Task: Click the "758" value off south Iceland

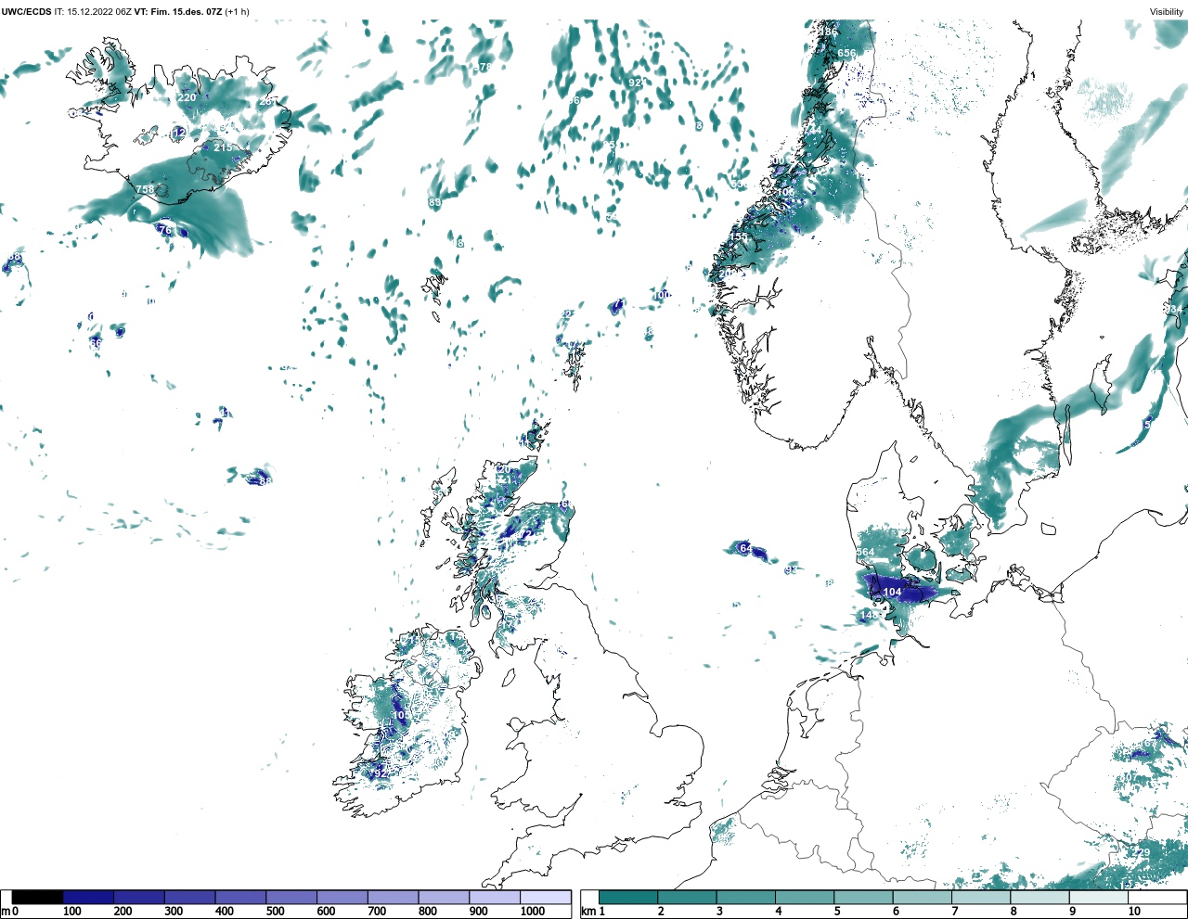Action: click(146, 190)
